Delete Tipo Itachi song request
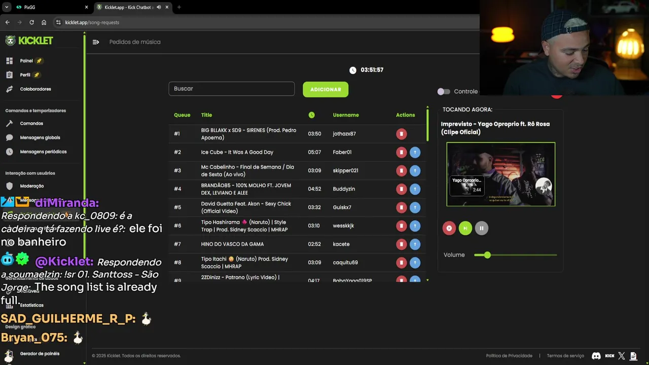The height and width of the screenshot is (365, 649). coord(401,263)
